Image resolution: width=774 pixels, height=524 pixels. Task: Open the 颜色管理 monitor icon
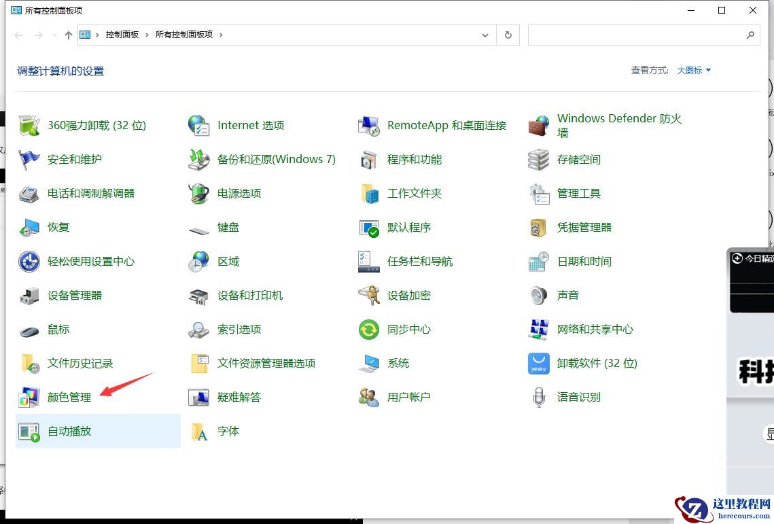click(x=29, y=398)
